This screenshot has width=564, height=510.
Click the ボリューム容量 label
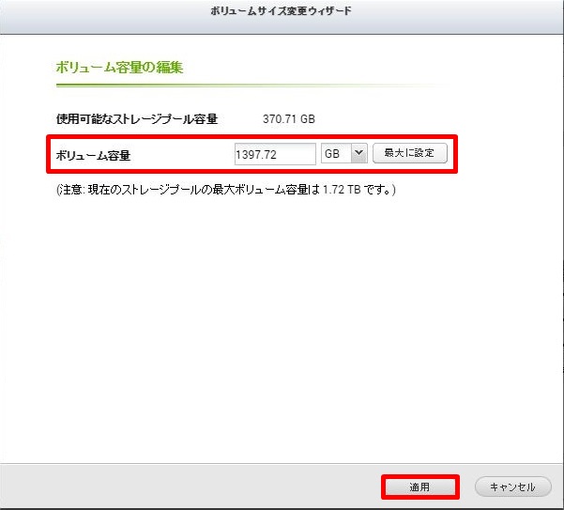point(93,156)
